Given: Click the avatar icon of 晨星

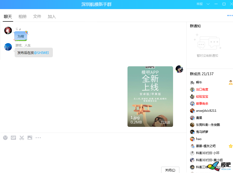Looking at the screenshot, I should (x=192, y=118).
